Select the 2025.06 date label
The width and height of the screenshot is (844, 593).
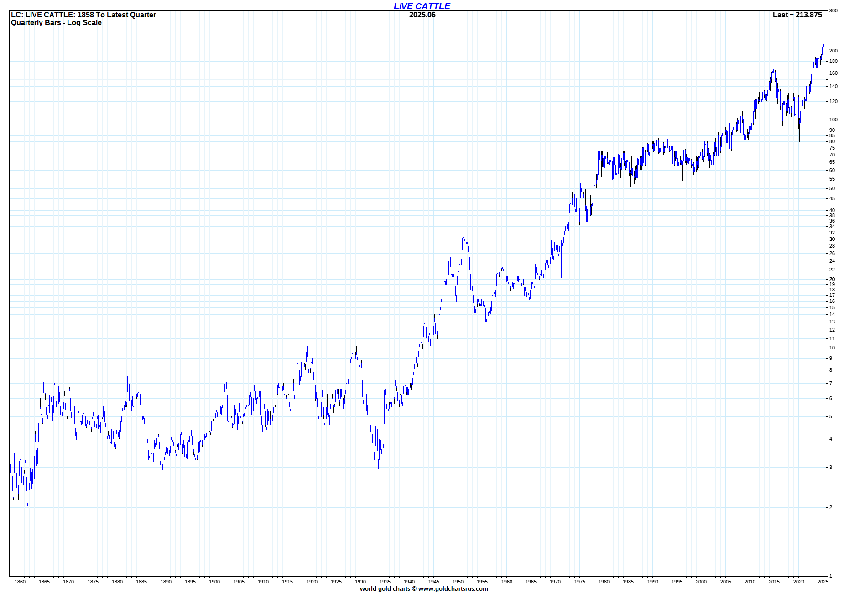click(x=422, y=15)
